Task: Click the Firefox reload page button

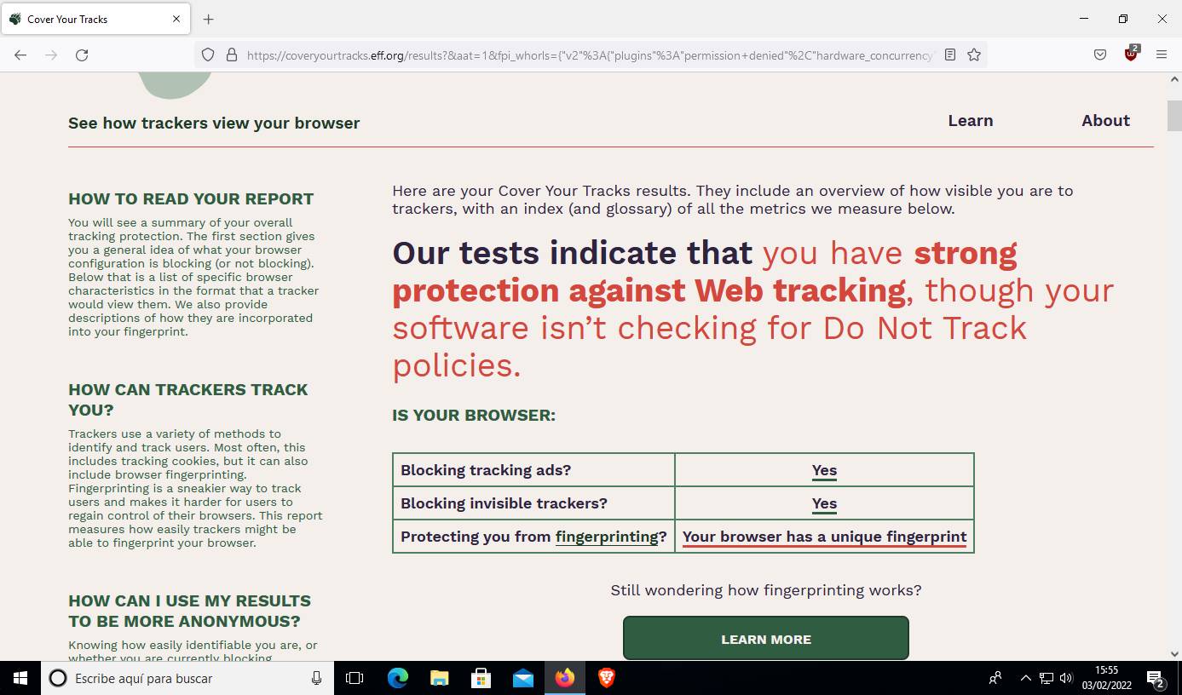Action: coord(82,55)
